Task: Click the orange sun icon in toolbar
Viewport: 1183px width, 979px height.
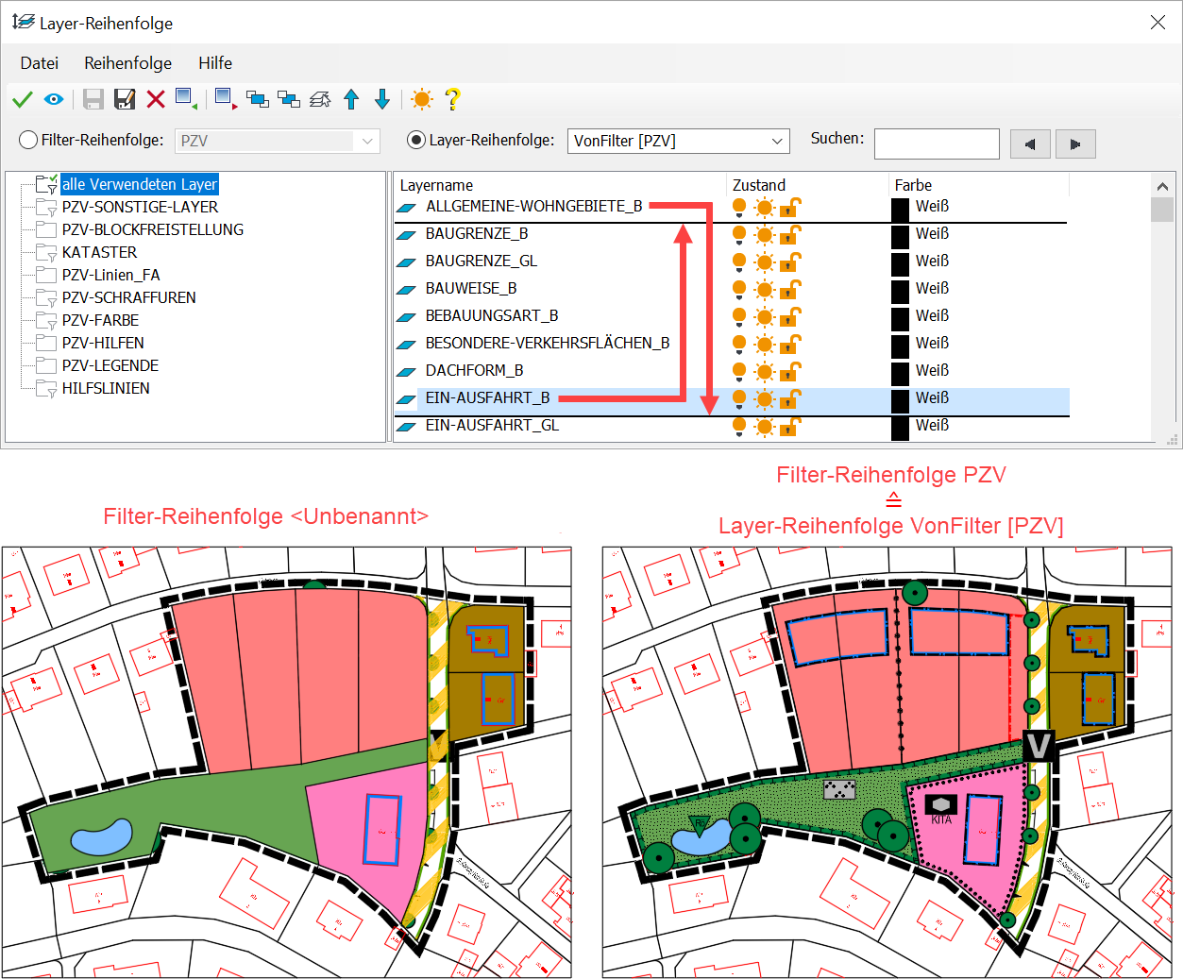Action: click(422, 99)
